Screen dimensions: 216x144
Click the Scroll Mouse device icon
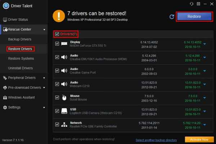point(64,98)
